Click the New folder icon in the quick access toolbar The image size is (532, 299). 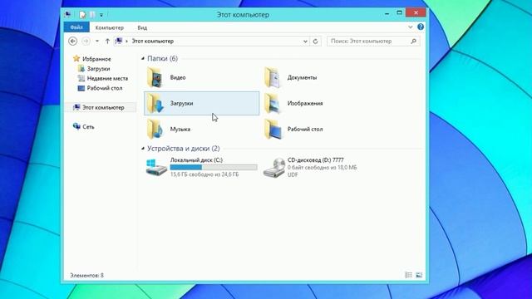click(x=92, y=15)
